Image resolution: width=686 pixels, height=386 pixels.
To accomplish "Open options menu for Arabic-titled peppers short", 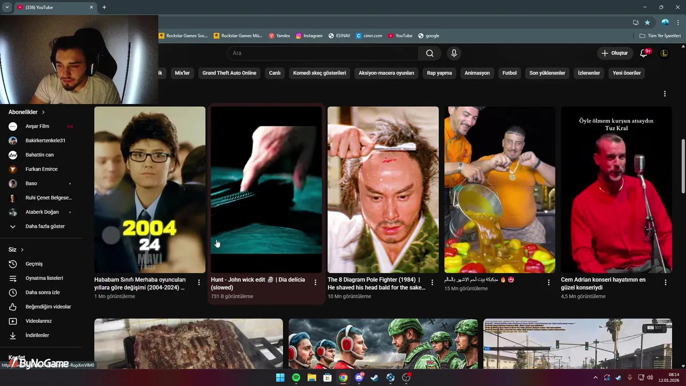I will coord(549,283).
